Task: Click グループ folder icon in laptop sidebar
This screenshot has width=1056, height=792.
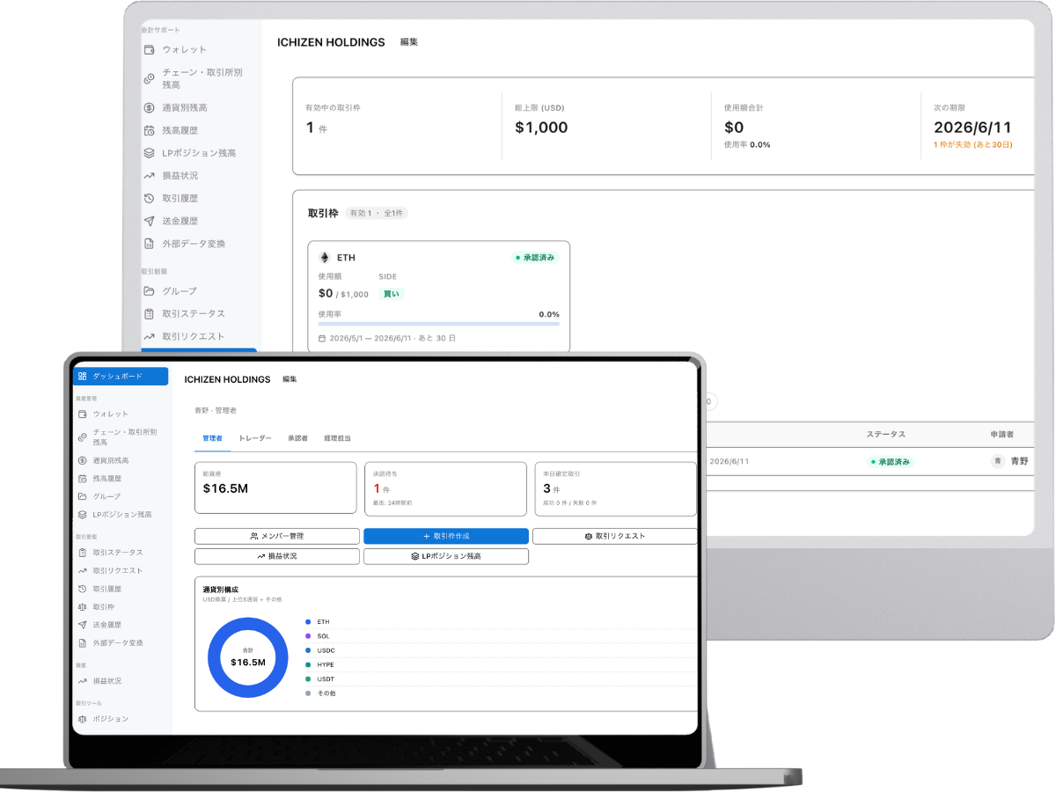Action: pos(82,496)
